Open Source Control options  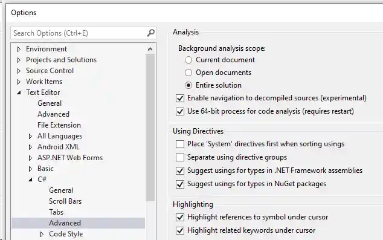[50, 71]
